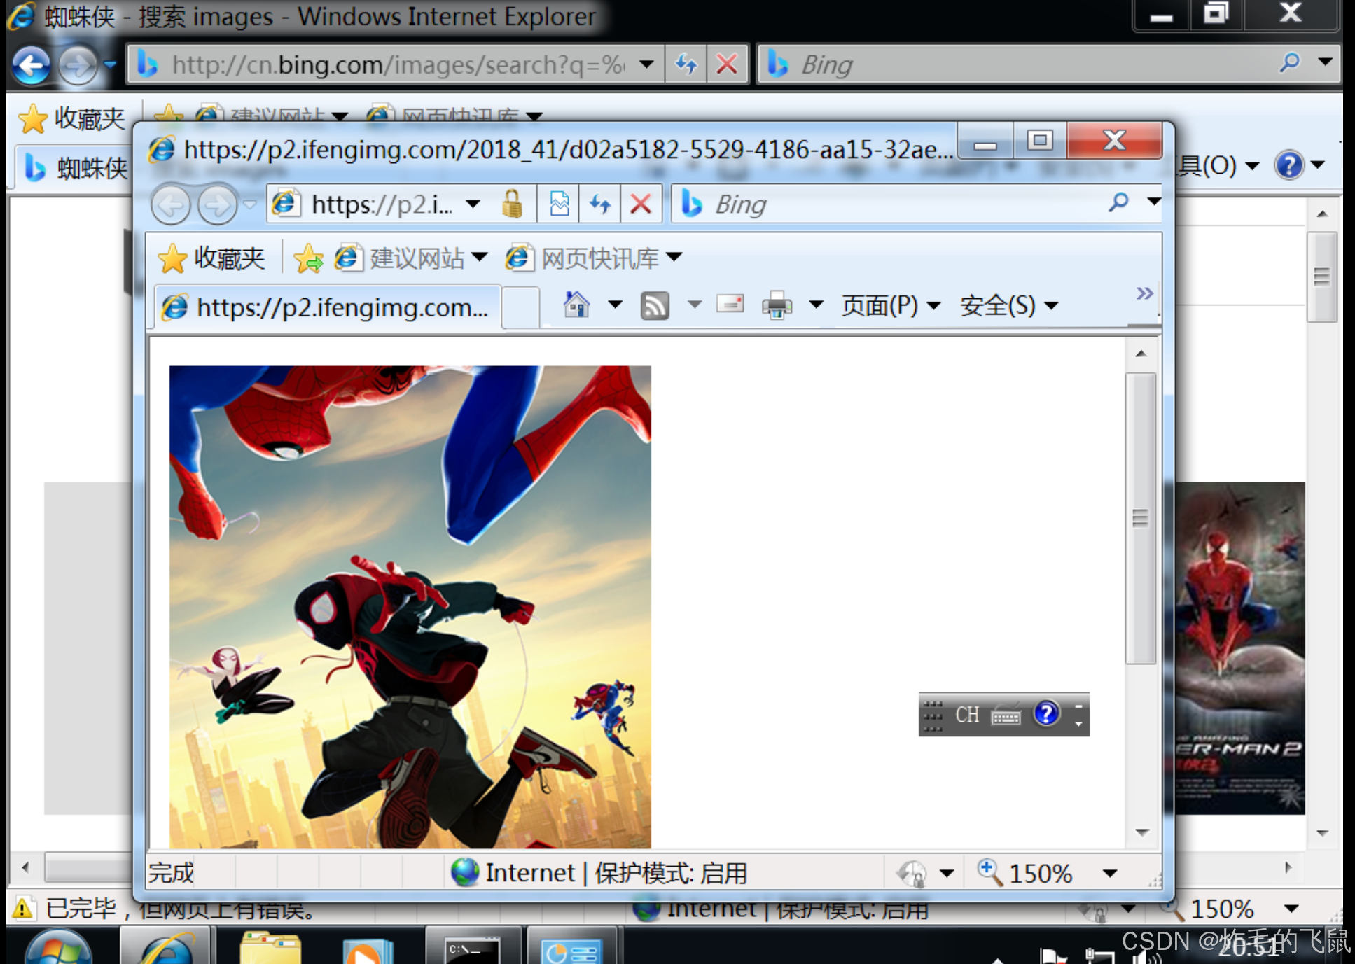Select the https://p2.ifengimg.com tab
1355x964 pixels.
click(x=328, y=307)
